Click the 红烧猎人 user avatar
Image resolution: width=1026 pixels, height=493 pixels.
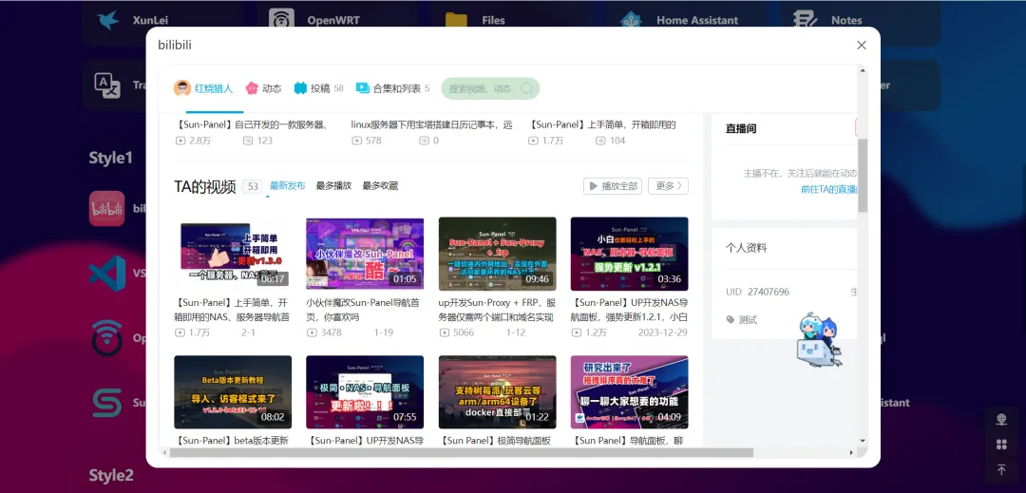click(181, 88)
